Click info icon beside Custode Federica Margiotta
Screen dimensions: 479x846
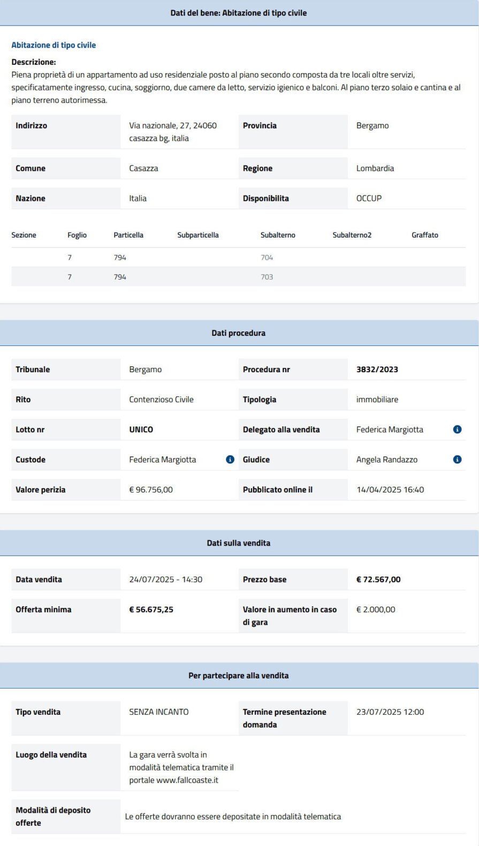coord(230,459)
